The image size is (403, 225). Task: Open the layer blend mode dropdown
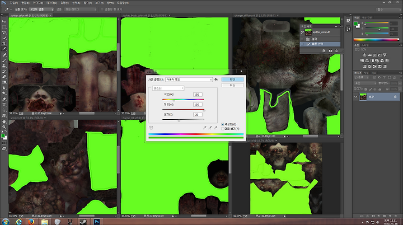point(365,83)
